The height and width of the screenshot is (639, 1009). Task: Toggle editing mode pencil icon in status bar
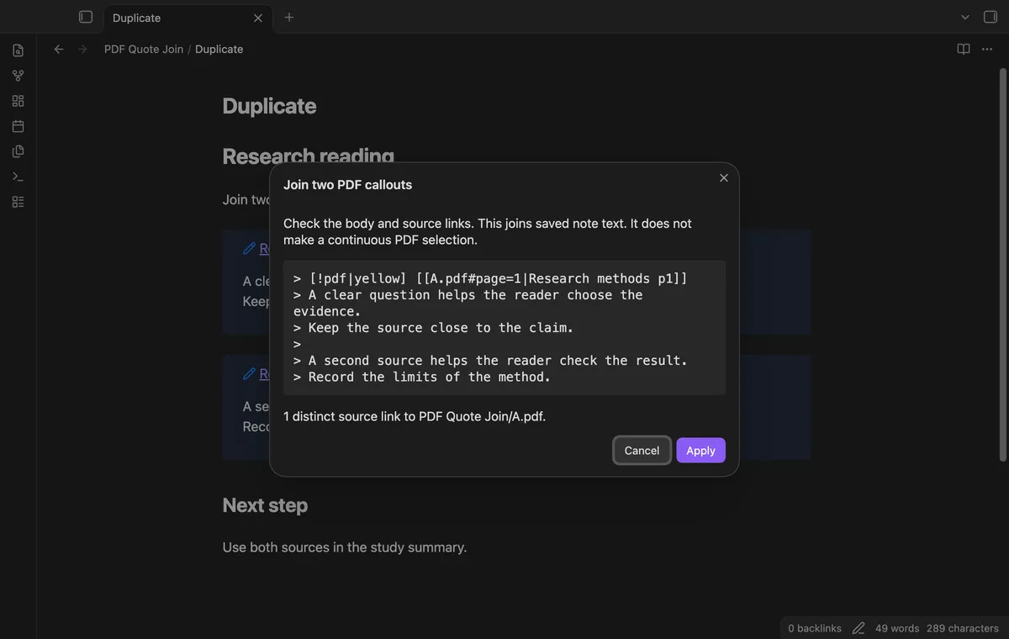(858, 628)
